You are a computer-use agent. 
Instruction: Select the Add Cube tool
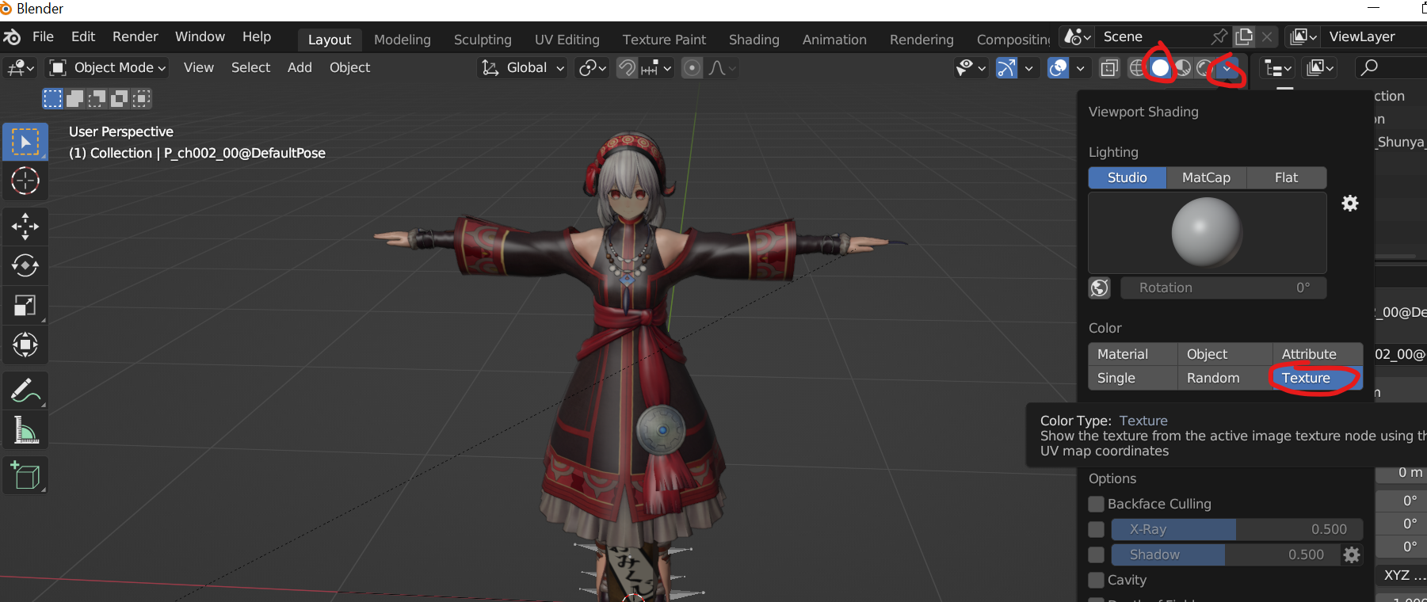click(x=25, y=475)
